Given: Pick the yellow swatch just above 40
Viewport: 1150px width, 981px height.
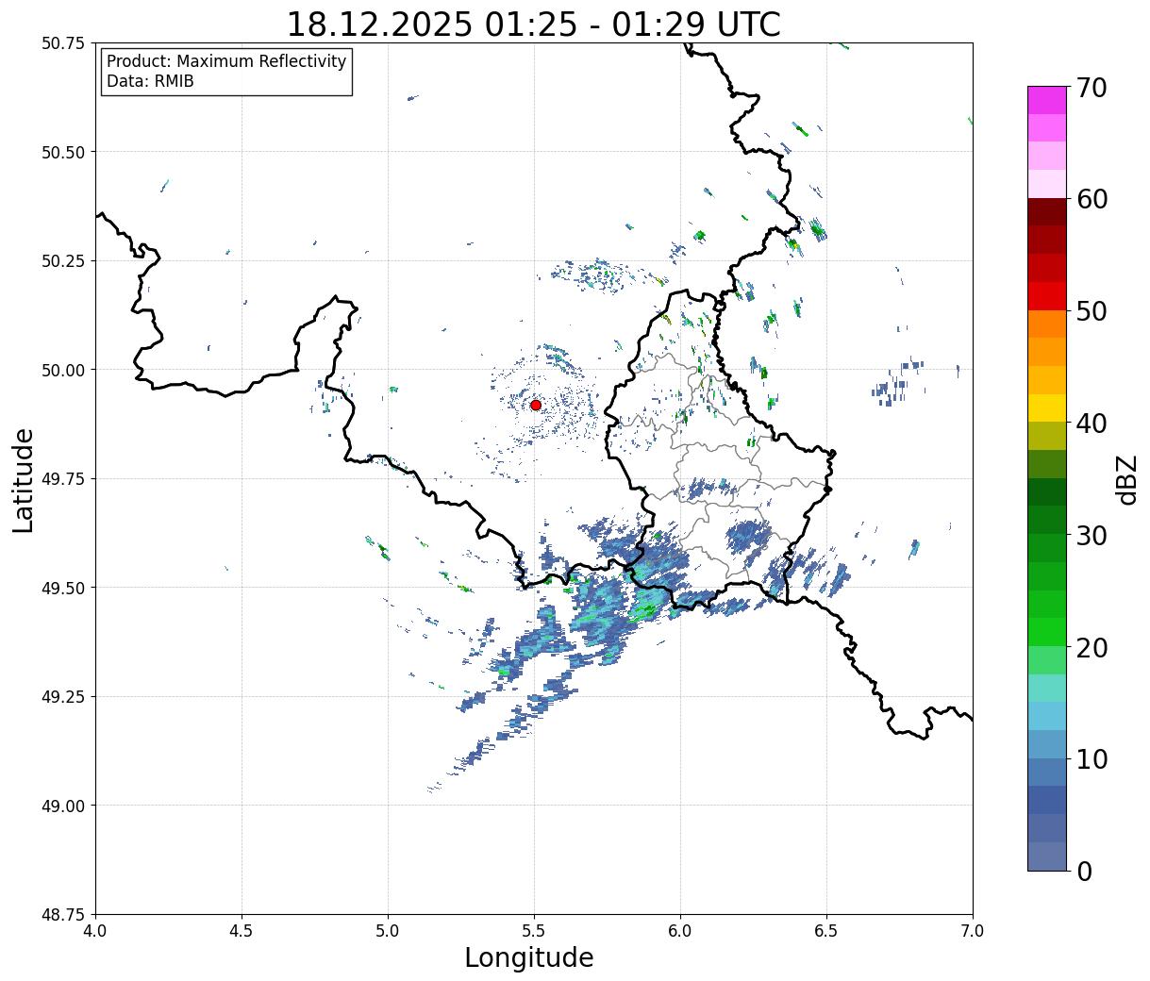Looking at the screenshot, I should 1047,407.
